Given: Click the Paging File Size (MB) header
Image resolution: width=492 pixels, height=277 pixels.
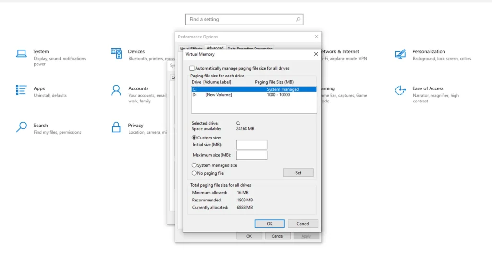Looking at the screenshot, I should pyautogui.click(x=274, y=82).
